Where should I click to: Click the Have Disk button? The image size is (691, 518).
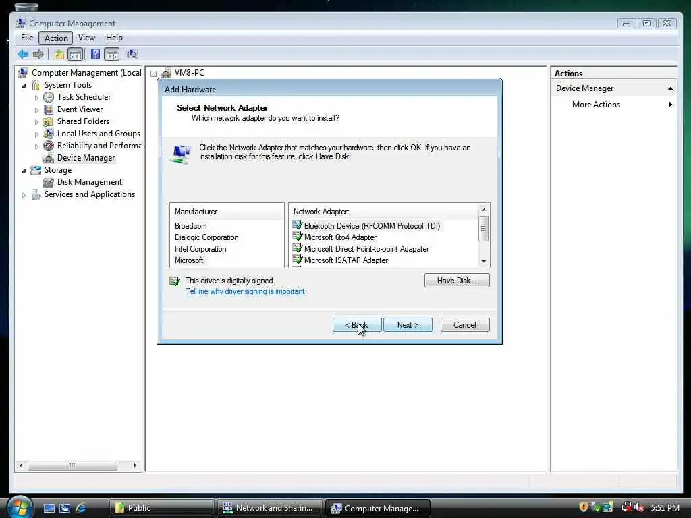(457, 281)
